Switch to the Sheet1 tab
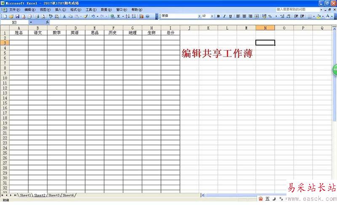337x205 pixels. [25, 195]
